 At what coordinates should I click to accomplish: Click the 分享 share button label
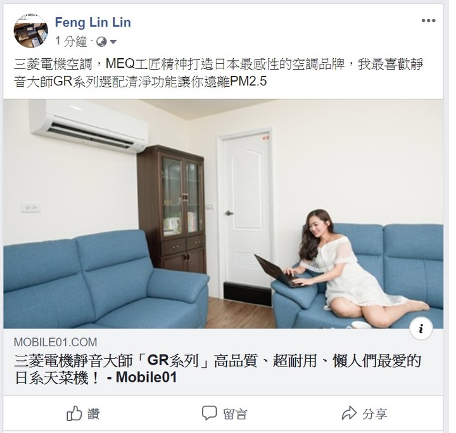(x=374, y=414)
